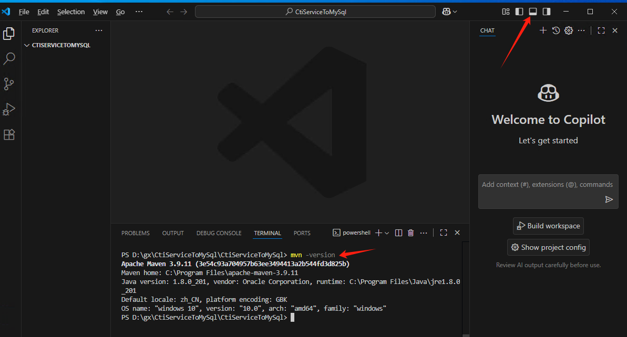Click the EXPLORER panel title
This screenshot has width=627, height=337.
45,30
